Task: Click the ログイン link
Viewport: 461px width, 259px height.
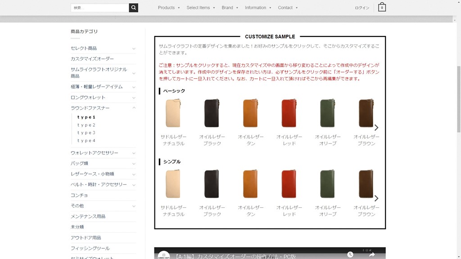Action: 362,8
